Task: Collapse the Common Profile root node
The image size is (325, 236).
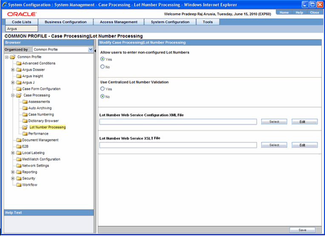Action: coord(7,57)
